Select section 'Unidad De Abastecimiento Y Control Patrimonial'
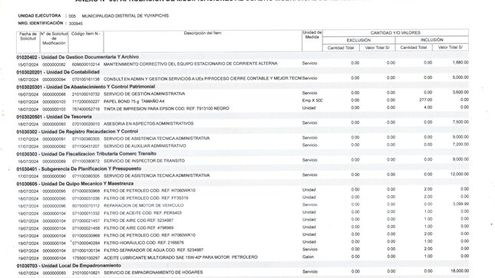 tap(86, 87)
